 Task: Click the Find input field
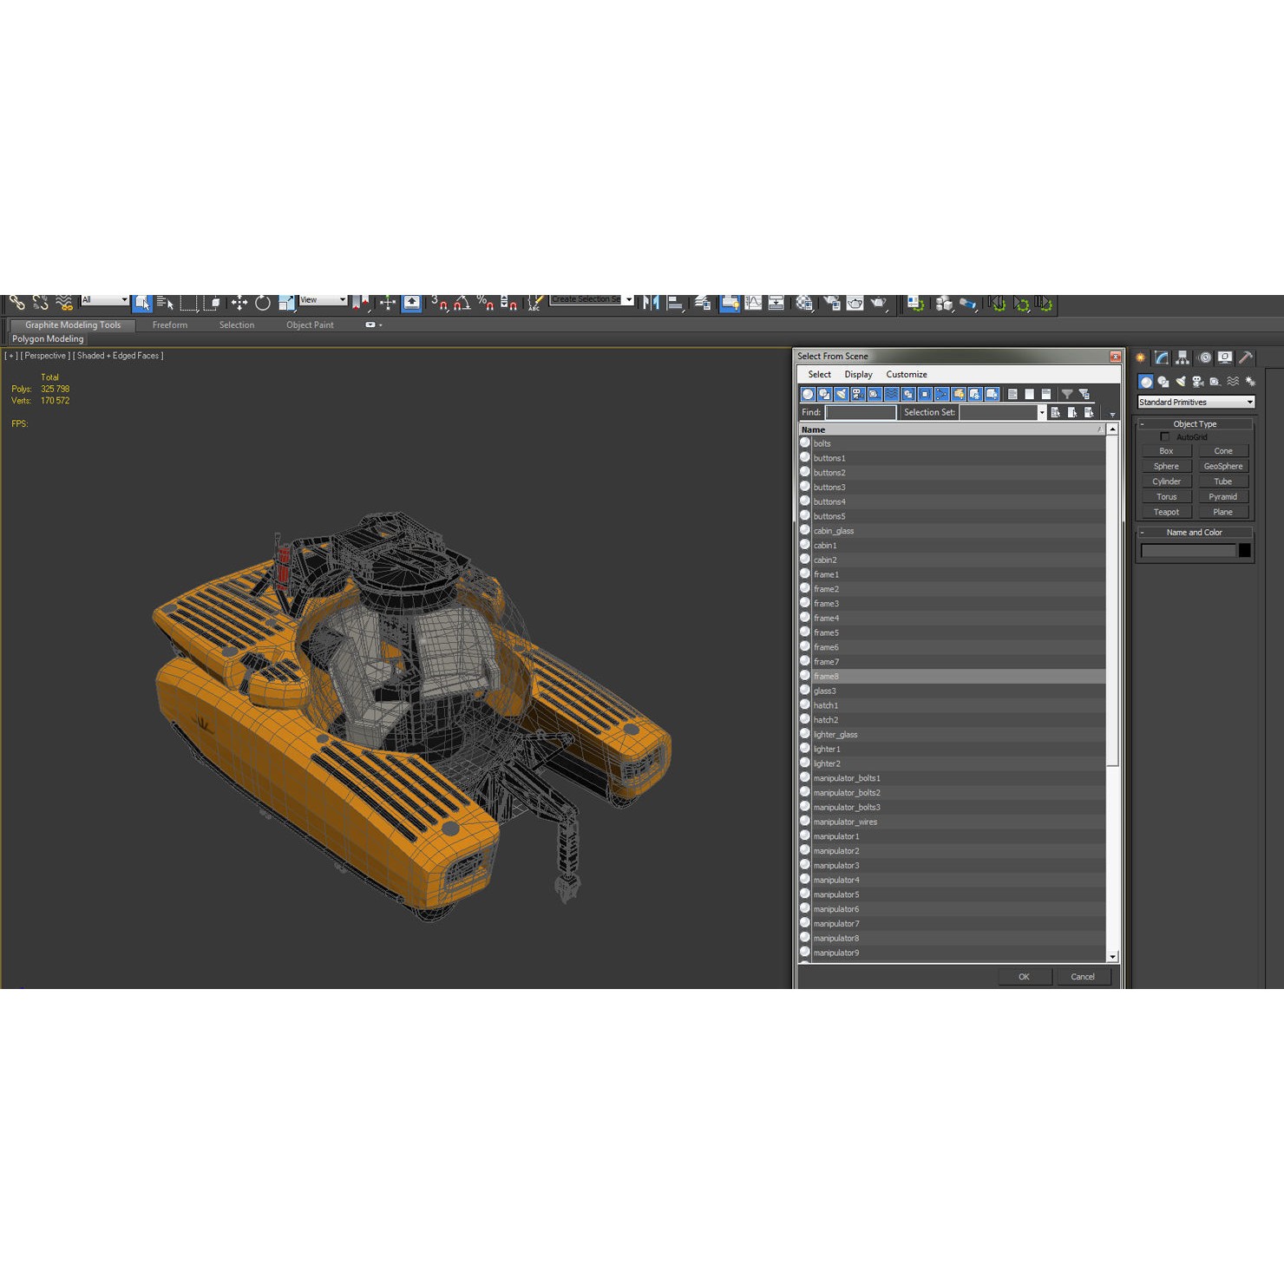pos(860,412)
